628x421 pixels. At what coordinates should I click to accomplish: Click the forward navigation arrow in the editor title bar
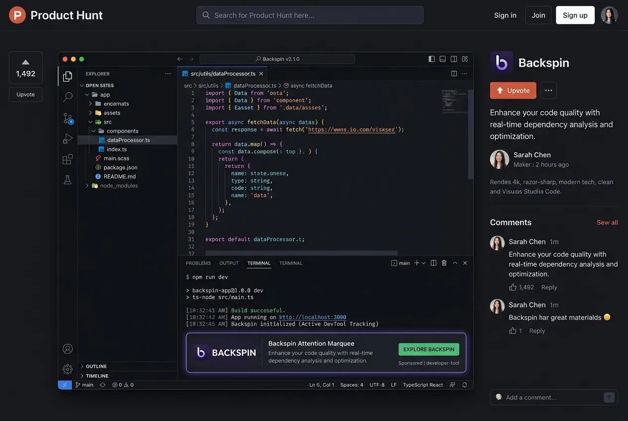click(191, 59)
